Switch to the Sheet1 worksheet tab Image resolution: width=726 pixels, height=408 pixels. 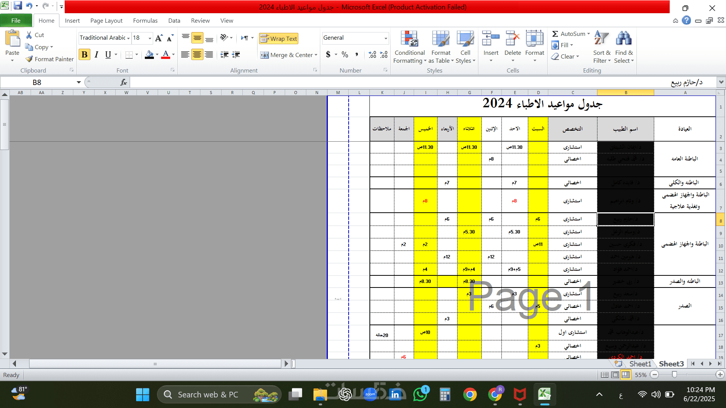[640, 364]
